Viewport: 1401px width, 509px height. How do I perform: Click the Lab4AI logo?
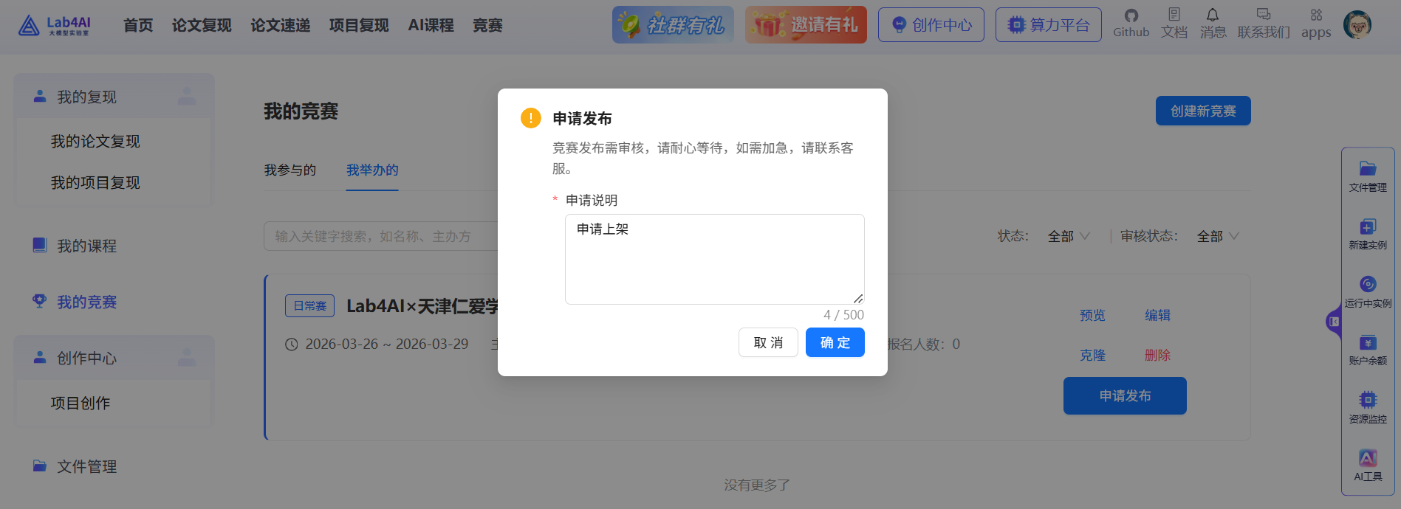click(x=55, y=26)
